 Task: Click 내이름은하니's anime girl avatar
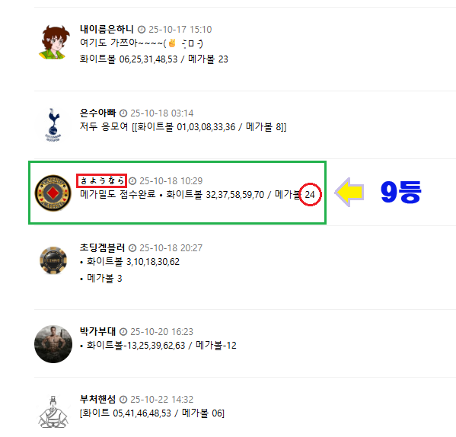point(54,43)
